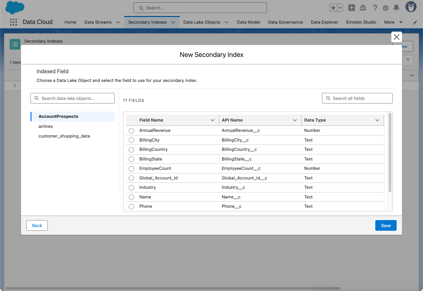The image size is (423, 291).
Task: Select the BillingState radio button
Action: point(131,159)
